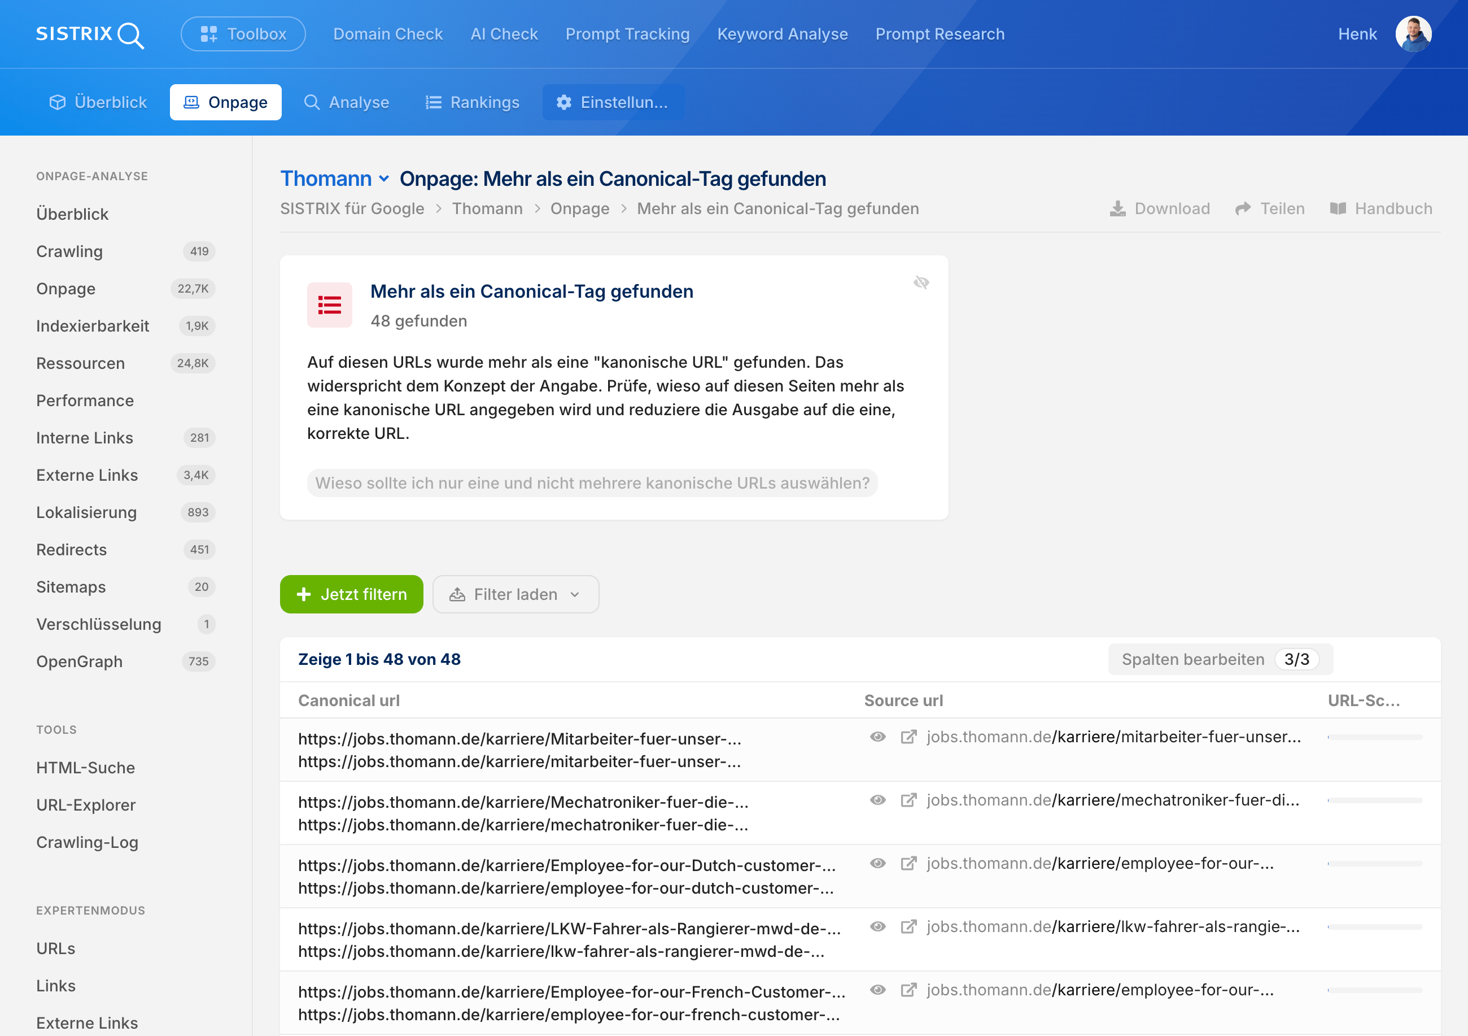
Task: Click URL score bar of lkw-fahrer row
Action: 1375,928
